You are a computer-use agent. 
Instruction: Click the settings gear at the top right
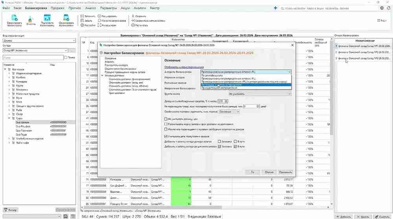tap(382, 8)
